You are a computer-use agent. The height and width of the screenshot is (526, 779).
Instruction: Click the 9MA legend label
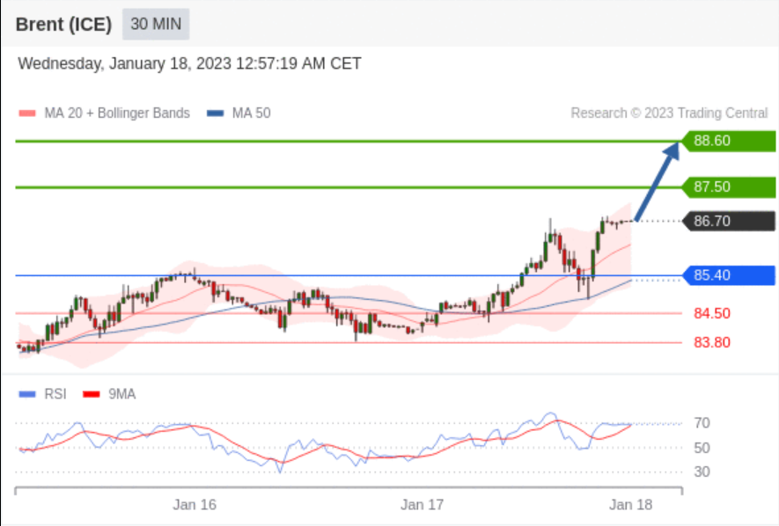tap(122, 394)
